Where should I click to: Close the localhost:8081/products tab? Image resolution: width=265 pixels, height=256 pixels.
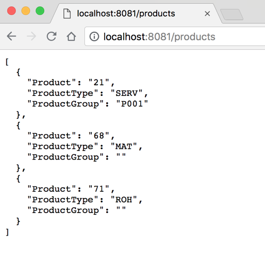[x=207, y=14]
